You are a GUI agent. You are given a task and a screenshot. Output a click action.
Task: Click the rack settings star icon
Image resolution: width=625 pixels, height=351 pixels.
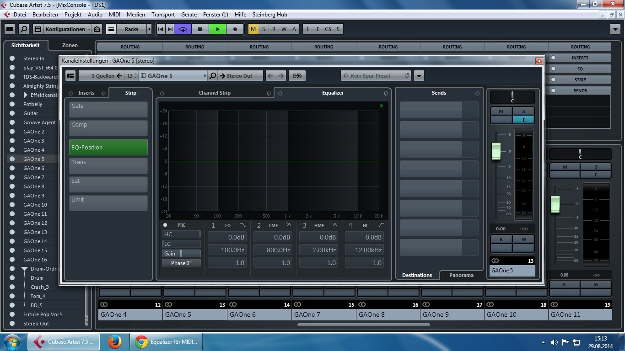click(x=149, y=29)
